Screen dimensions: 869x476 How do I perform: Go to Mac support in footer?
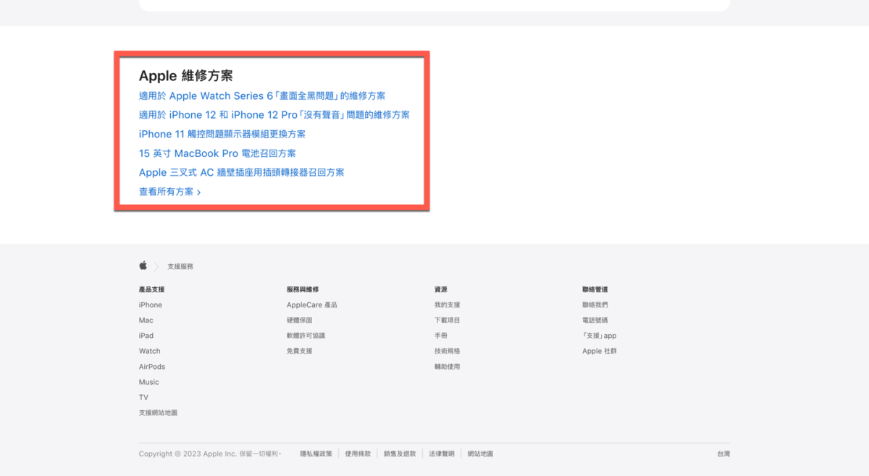click(x=146, y=320)
